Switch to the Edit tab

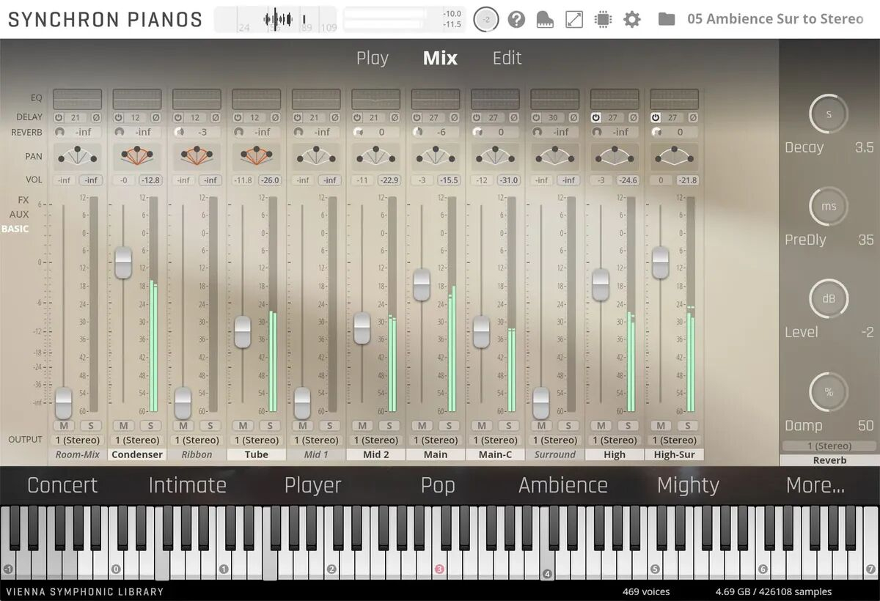click(507, 59)
